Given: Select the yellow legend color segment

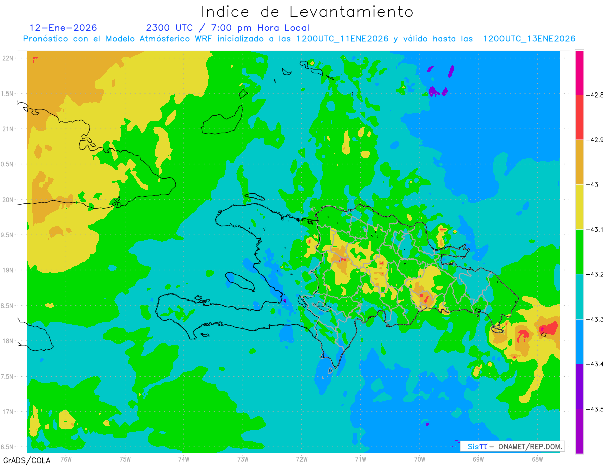Looking at the screenshot, I should [x=579, y=207].
